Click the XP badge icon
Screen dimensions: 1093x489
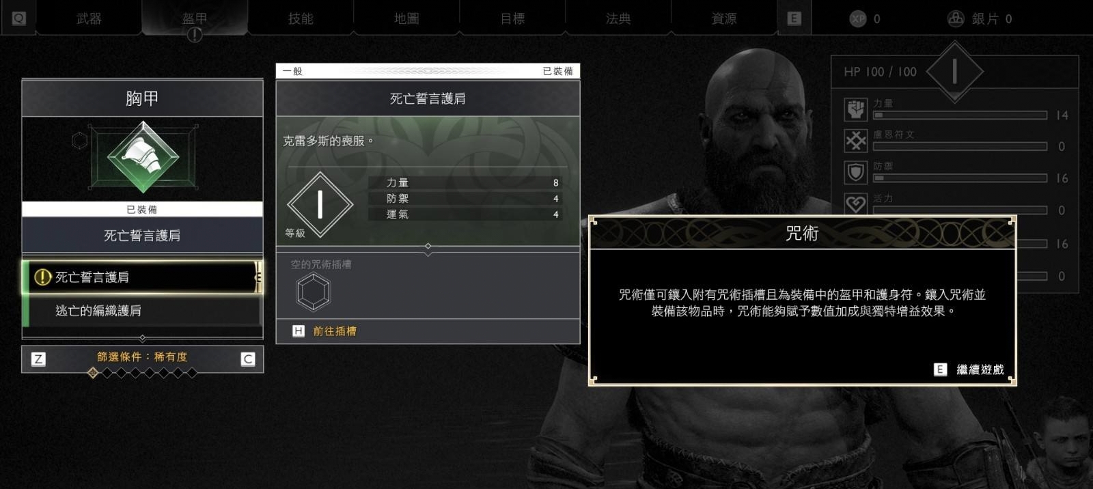[858, 19]
